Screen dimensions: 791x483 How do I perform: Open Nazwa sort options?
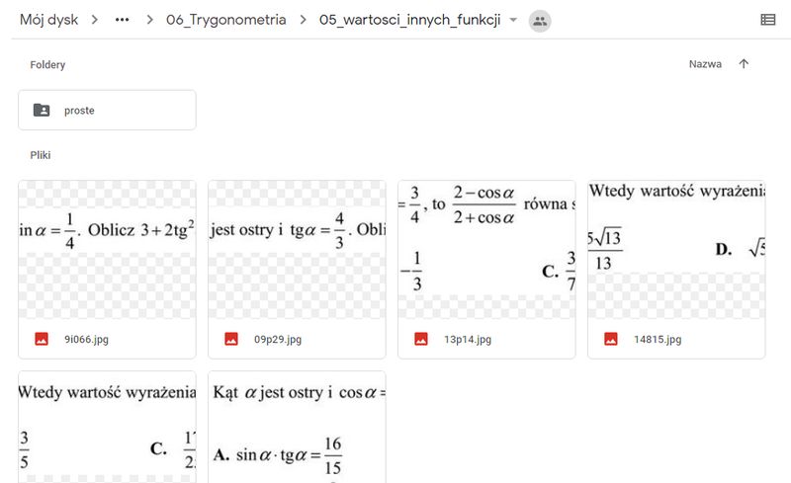(705, 64)
